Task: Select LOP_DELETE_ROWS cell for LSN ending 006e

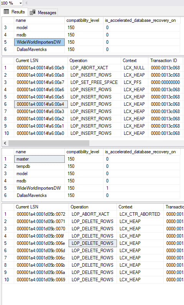Action: (93, 243)
